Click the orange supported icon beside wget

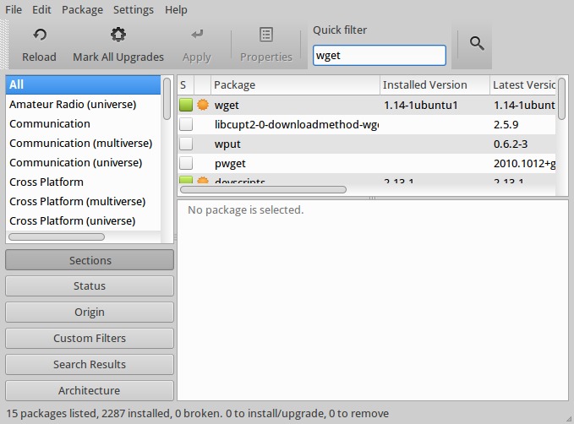tap(203, 105)
